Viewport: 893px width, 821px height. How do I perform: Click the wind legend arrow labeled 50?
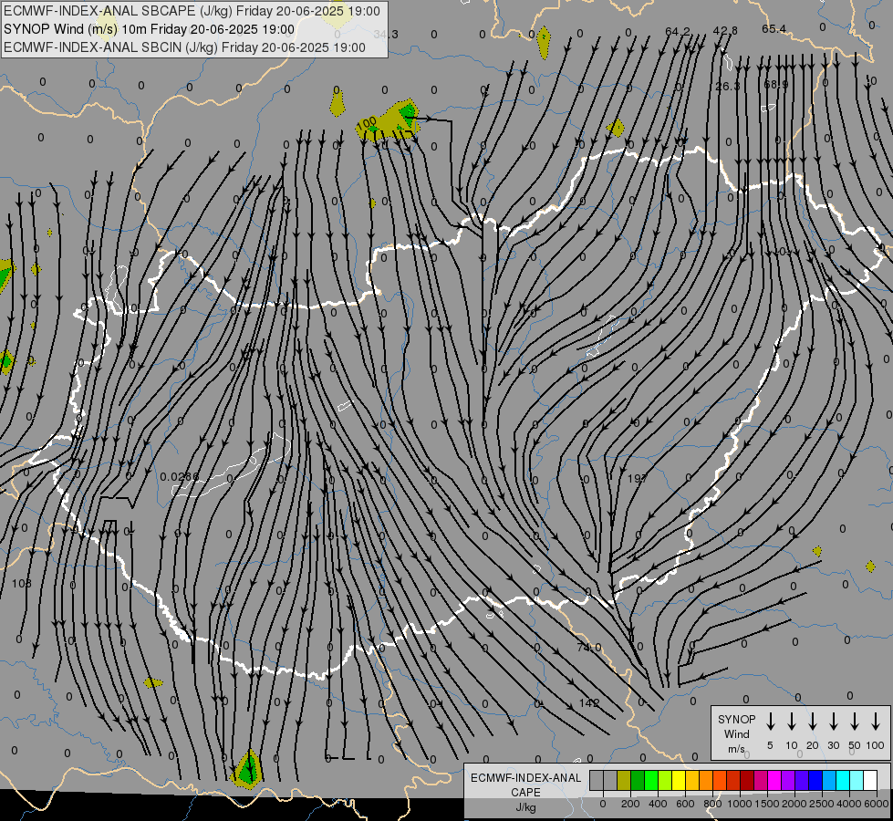(855, 721)
